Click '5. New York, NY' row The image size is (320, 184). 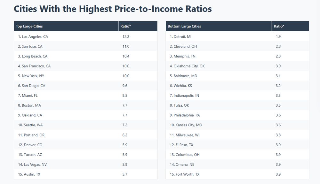(x=86, y=76)
